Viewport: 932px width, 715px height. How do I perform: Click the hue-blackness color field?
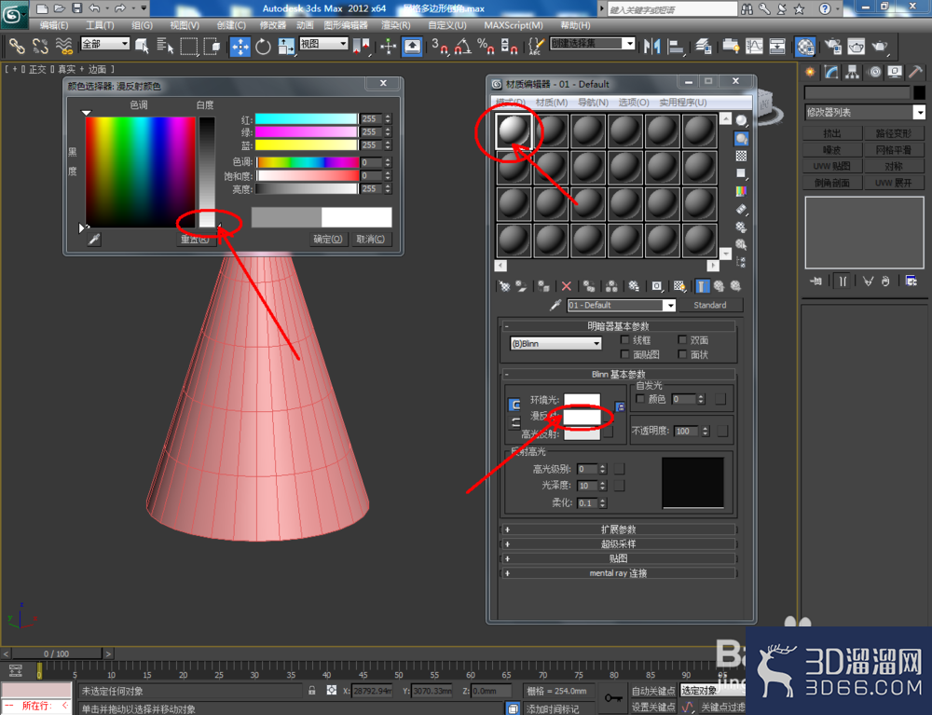(x=141, y=172)
